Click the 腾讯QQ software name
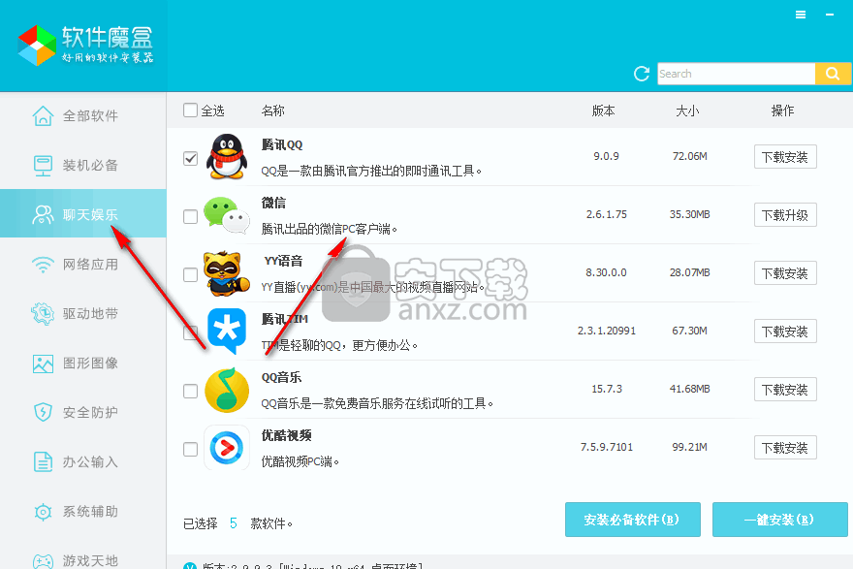This screenshot has height=569, width=853. pyautogui.click(x=282, y=144)
